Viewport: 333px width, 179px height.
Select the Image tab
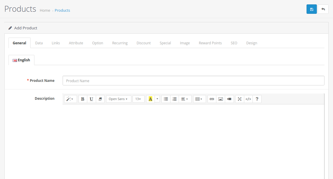[185, 43]
